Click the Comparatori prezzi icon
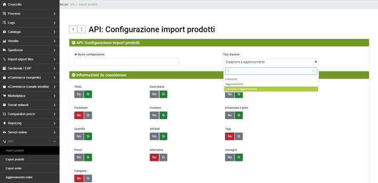The width and height of the screenshot is (378, 183). [x=4, y=114]
